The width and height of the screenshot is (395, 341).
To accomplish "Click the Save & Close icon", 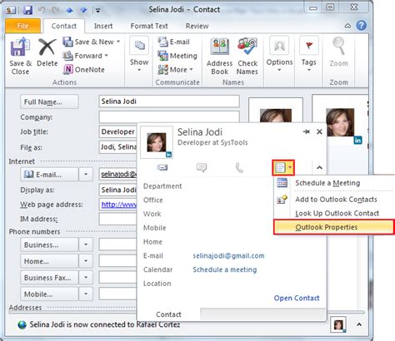I will (20, 47).
